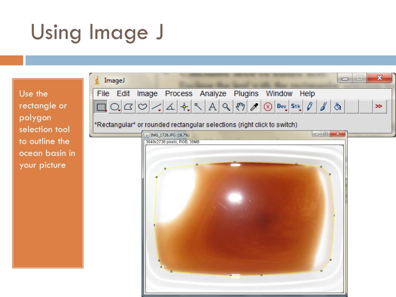
Task: Select the Straight line tool
Action: click(157, 107)
